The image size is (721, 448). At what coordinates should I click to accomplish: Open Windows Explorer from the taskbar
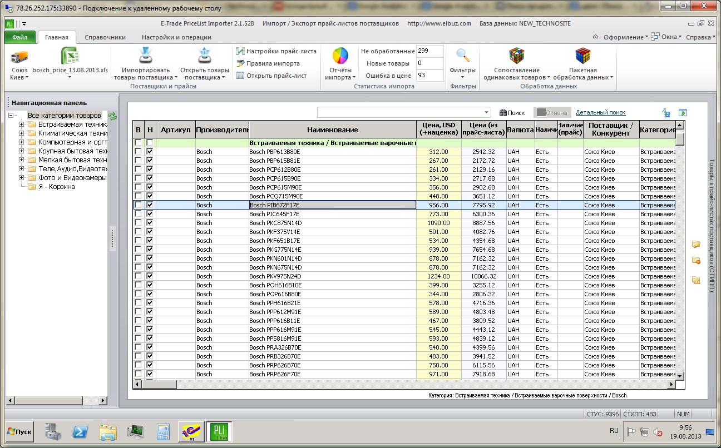pos(107,431)
